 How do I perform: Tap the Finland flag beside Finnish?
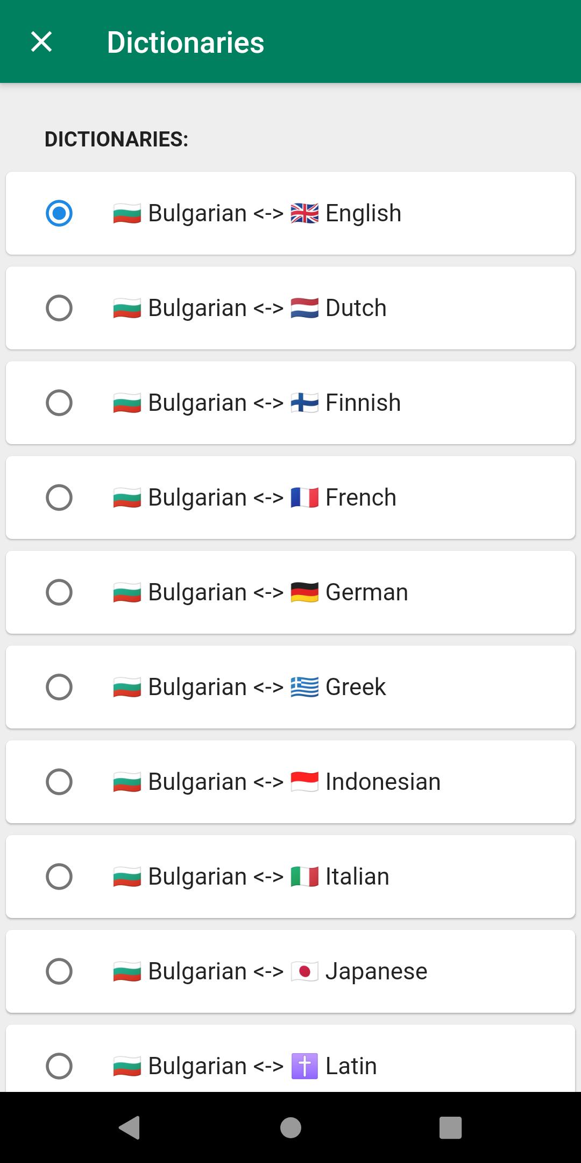pos(304,403)
